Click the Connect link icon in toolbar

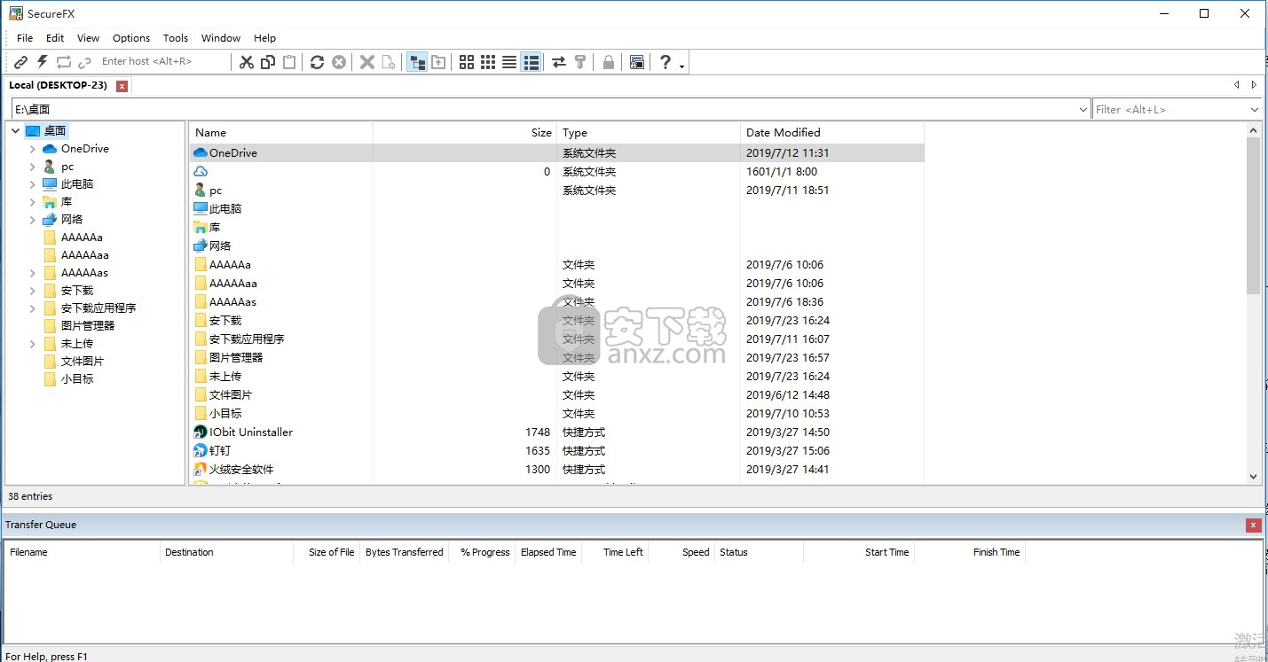point(20,62)
